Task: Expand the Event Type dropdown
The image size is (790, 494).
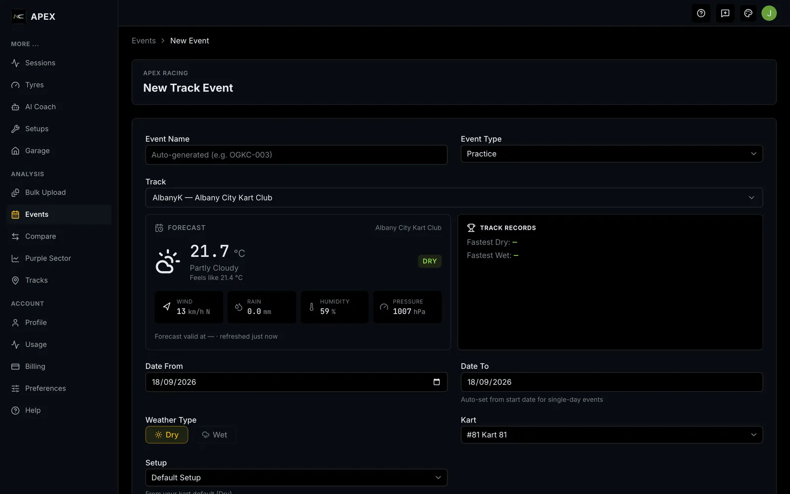Action: coord(612,154)
